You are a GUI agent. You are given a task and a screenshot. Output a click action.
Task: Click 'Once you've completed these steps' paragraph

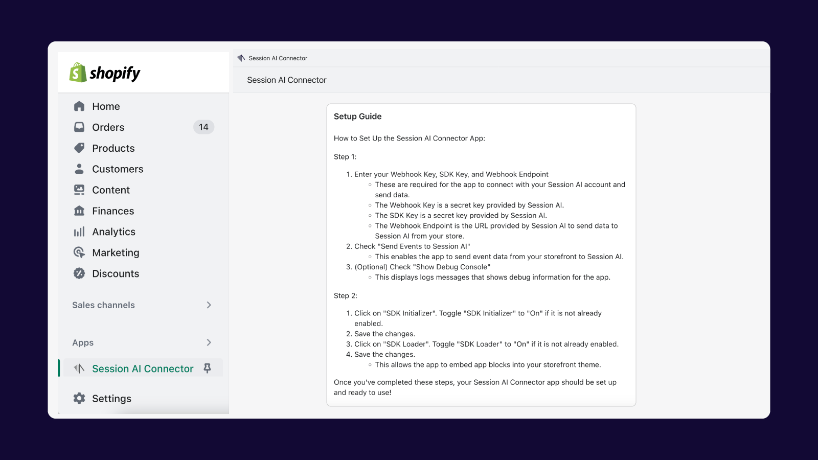(475, 387)
